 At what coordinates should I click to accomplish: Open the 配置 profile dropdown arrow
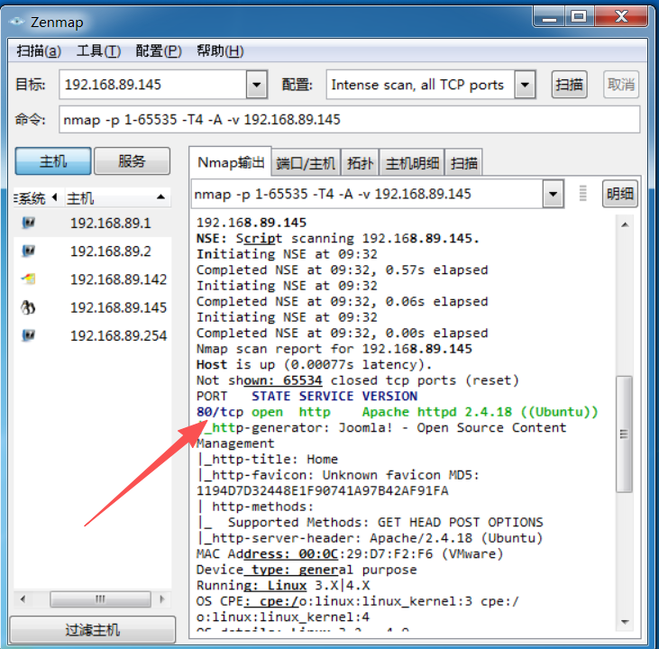click(x=525, y=85)
